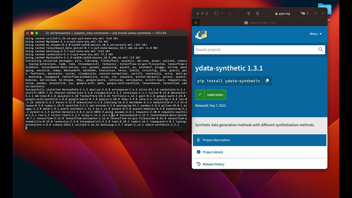352x198 pixels.
Task: Reload the pypi.org page
Action: (308, 13)
